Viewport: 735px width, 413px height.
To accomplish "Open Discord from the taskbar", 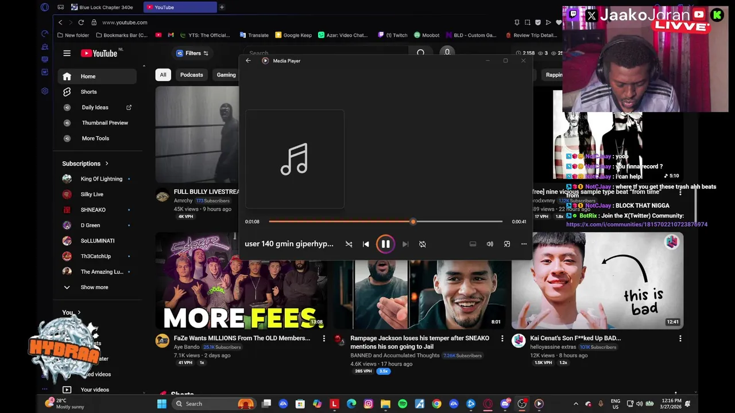I will tap(505, 404).
